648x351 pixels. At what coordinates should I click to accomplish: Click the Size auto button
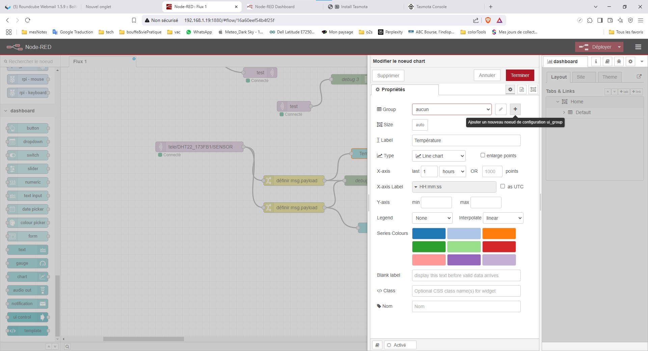pyautogui.click(x=420, y=125)
